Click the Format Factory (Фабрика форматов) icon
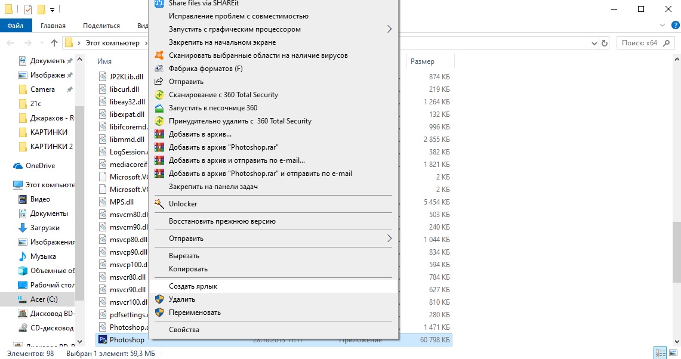Viewport: 681px width, 359px height. coord(159,69)
